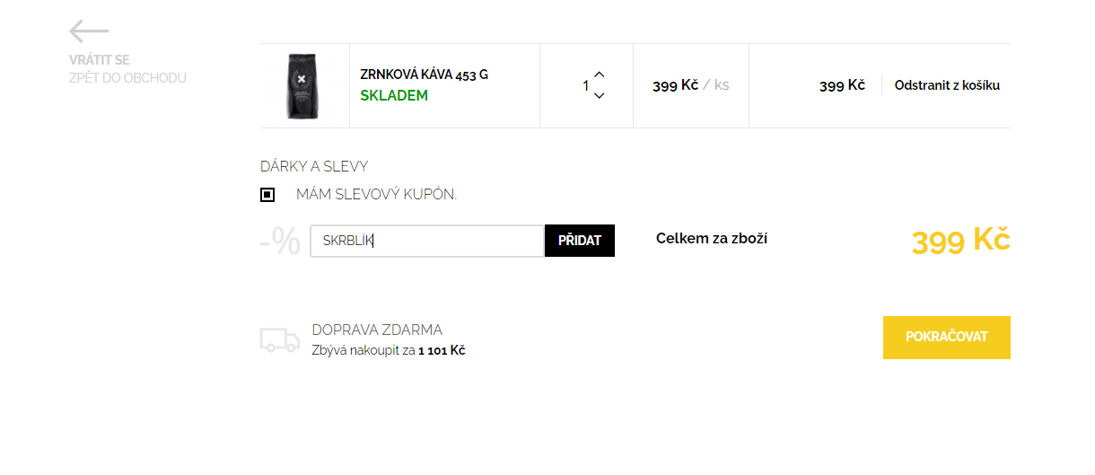Increase quantity with the up chevron

coord(600,75)
